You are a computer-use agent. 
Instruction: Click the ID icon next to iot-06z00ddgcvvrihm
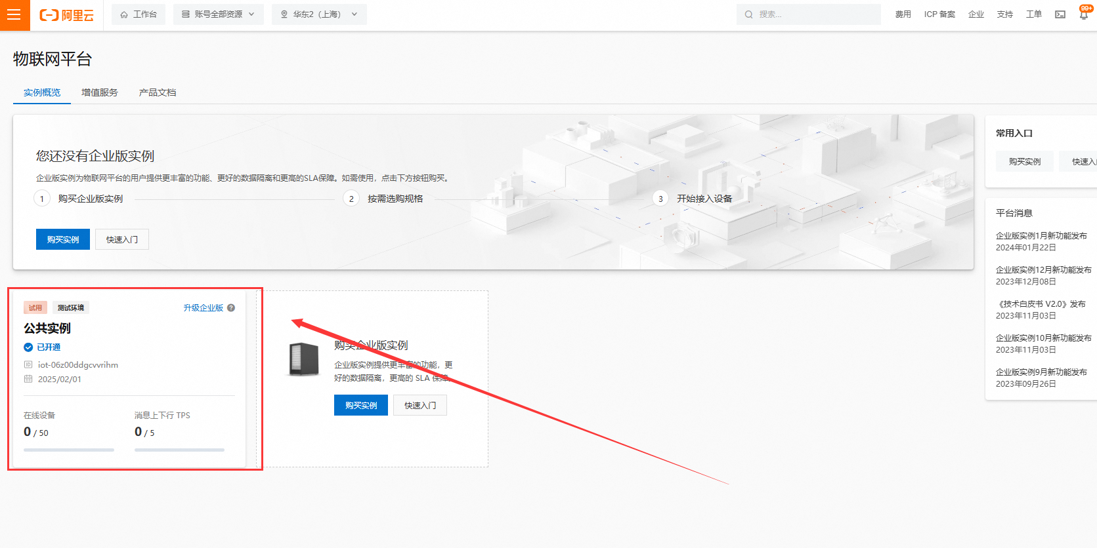click(x=28, y=365)
